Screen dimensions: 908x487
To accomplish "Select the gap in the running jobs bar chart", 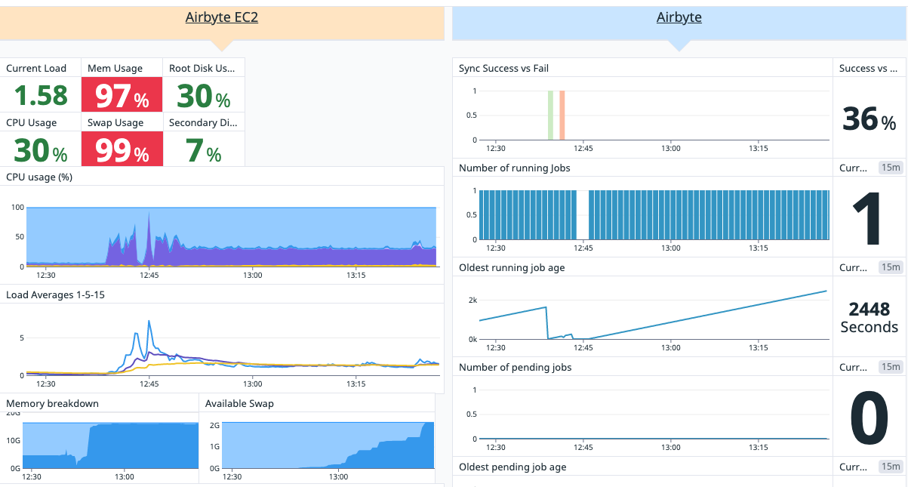I will 582,214.
